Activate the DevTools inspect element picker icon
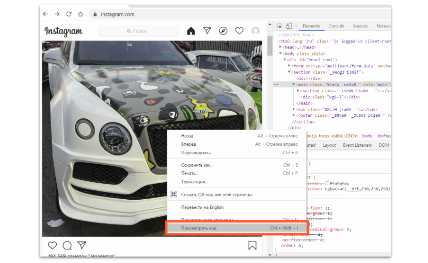The width and height of the screenshot is (428, 263). coord(279,26)
